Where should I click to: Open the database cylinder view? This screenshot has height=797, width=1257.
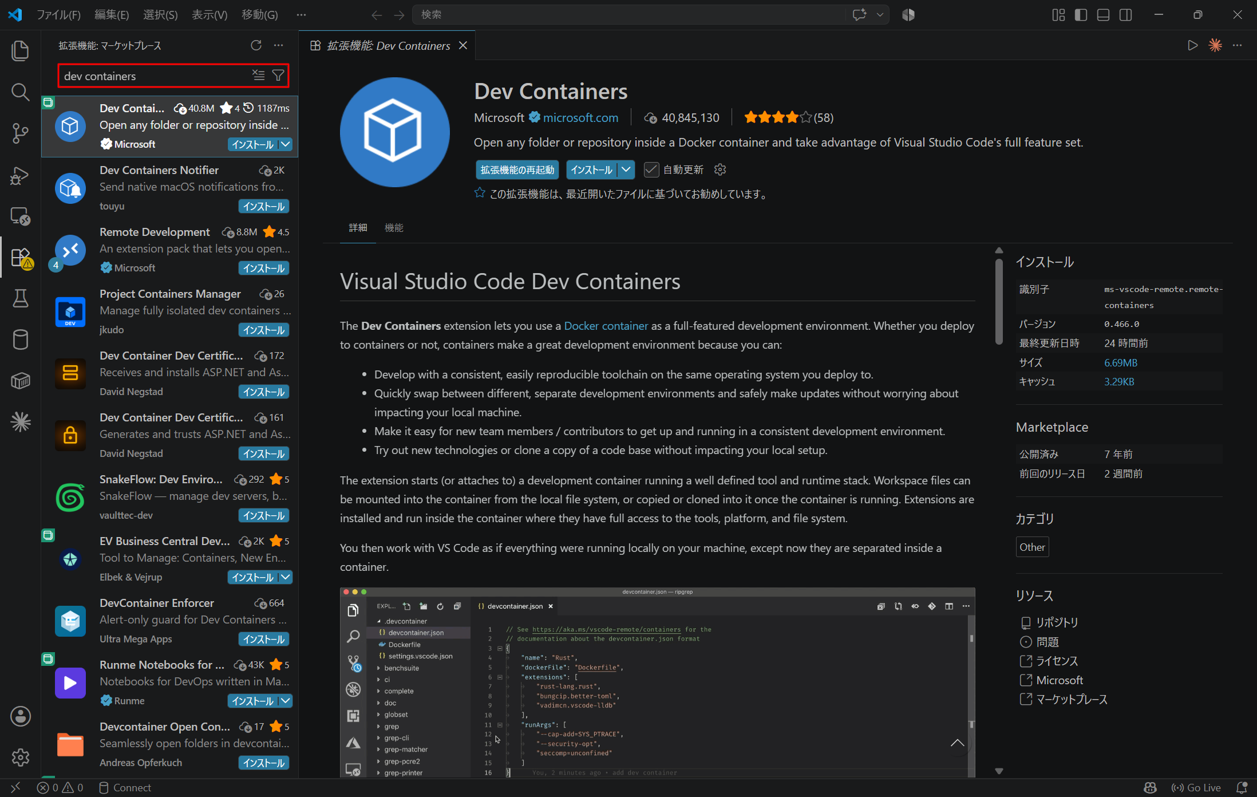[x=21, y=340]
